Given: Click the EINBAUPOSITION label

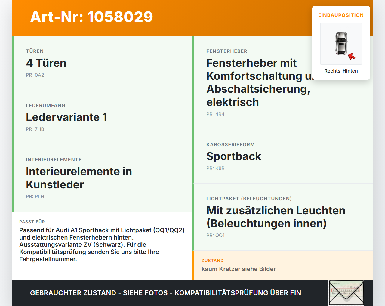Looking at the screenshot, I should [341, 15].
